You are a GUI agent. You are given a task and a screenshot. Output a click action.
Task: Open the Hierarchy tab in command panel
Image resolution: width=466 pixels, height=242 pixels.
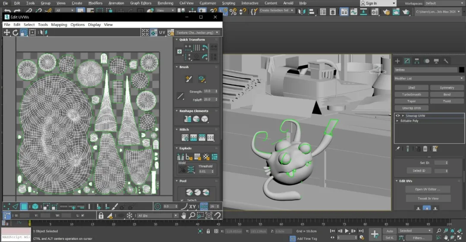coord(417,61)
